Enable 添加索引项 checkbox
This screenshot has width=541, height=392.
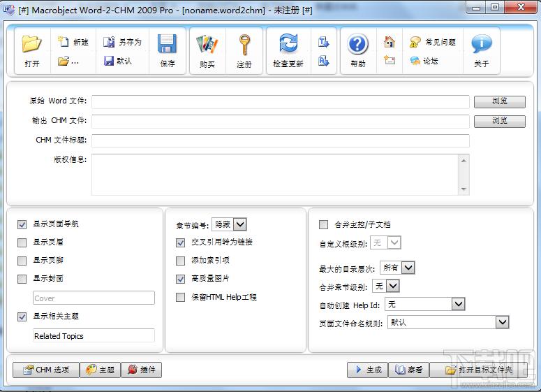(180, 261)
